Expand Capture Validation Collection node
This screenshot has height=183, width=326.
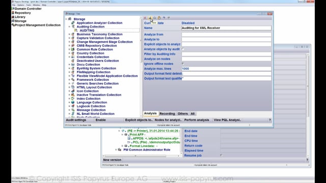(x=69, y=38)
